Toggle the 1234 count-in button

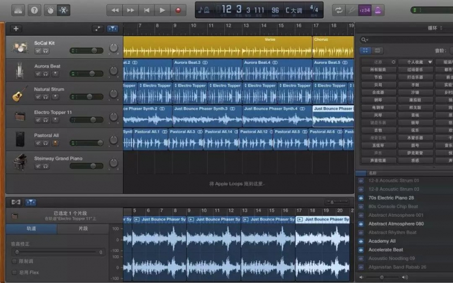point(365,11)
